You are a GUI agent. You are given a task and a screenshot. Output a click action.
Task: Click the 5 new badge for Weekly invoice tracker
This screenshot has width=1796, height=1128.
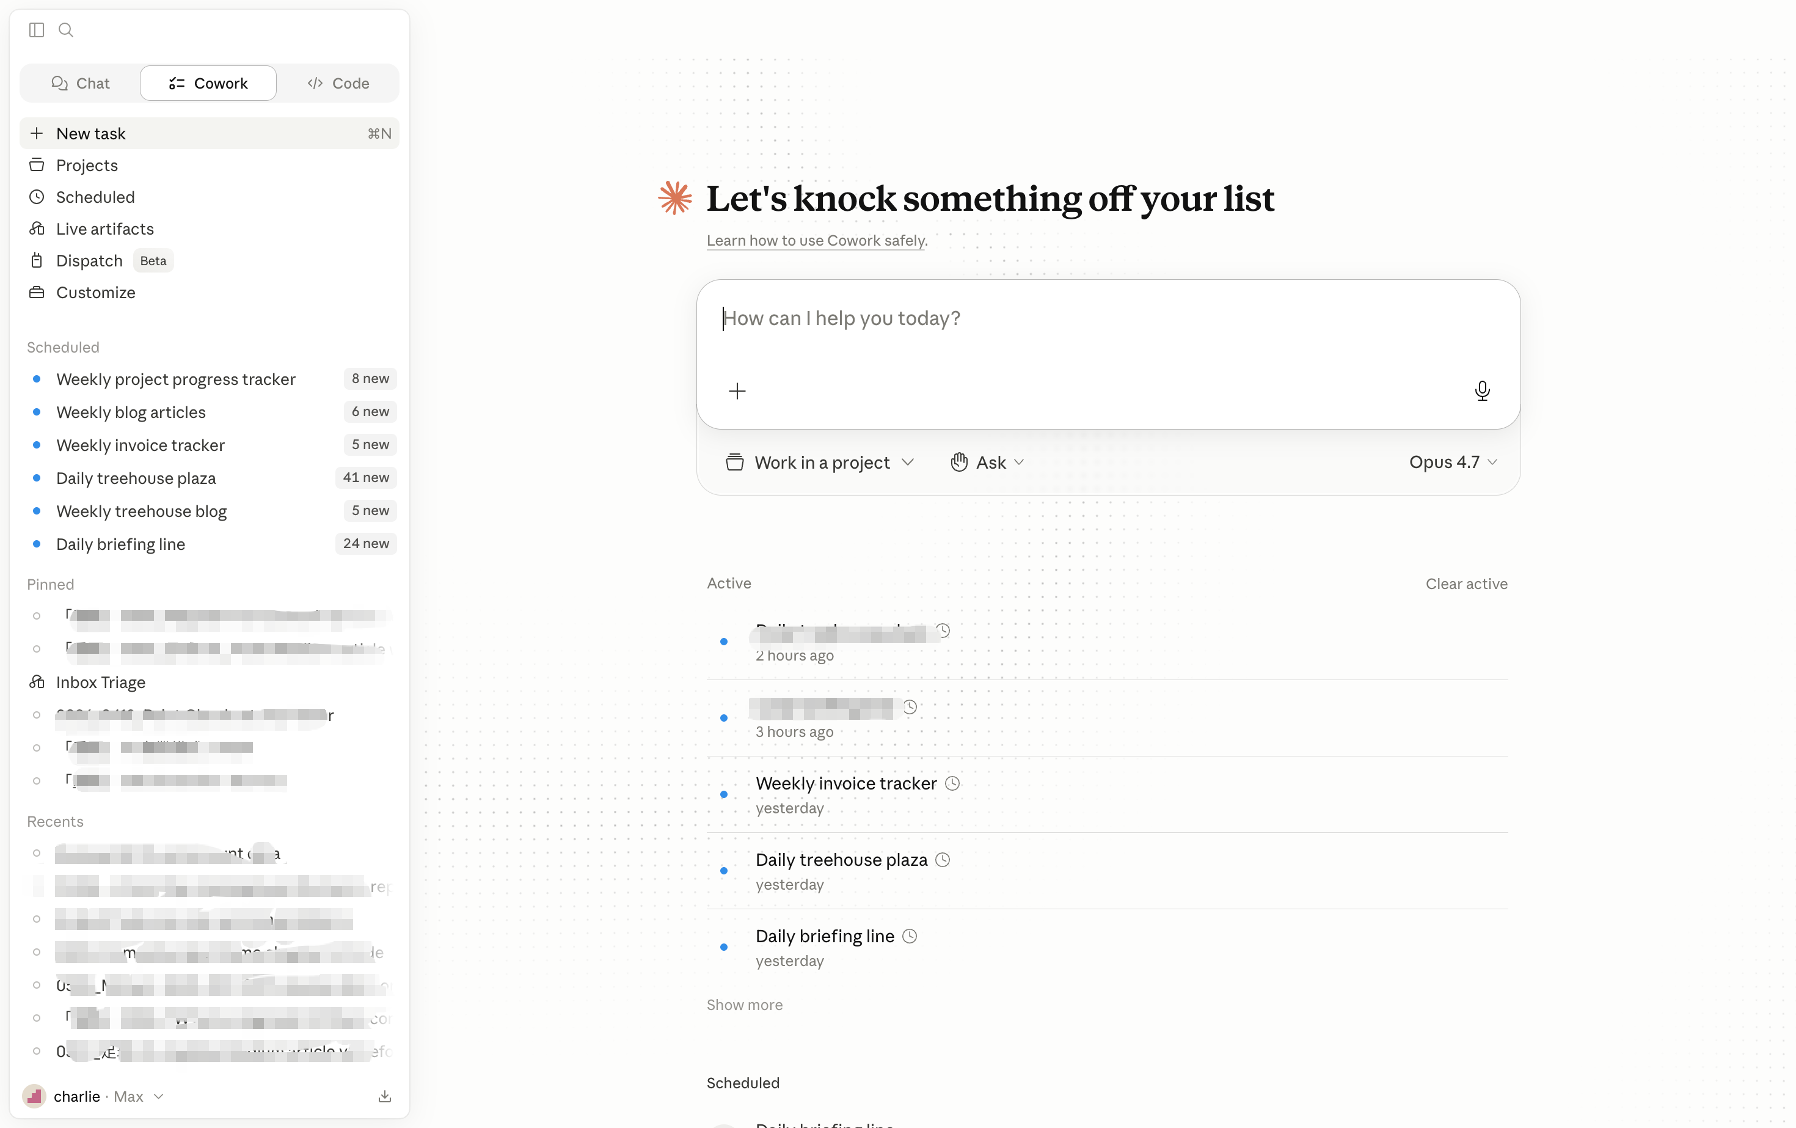(x=370, y=445)
